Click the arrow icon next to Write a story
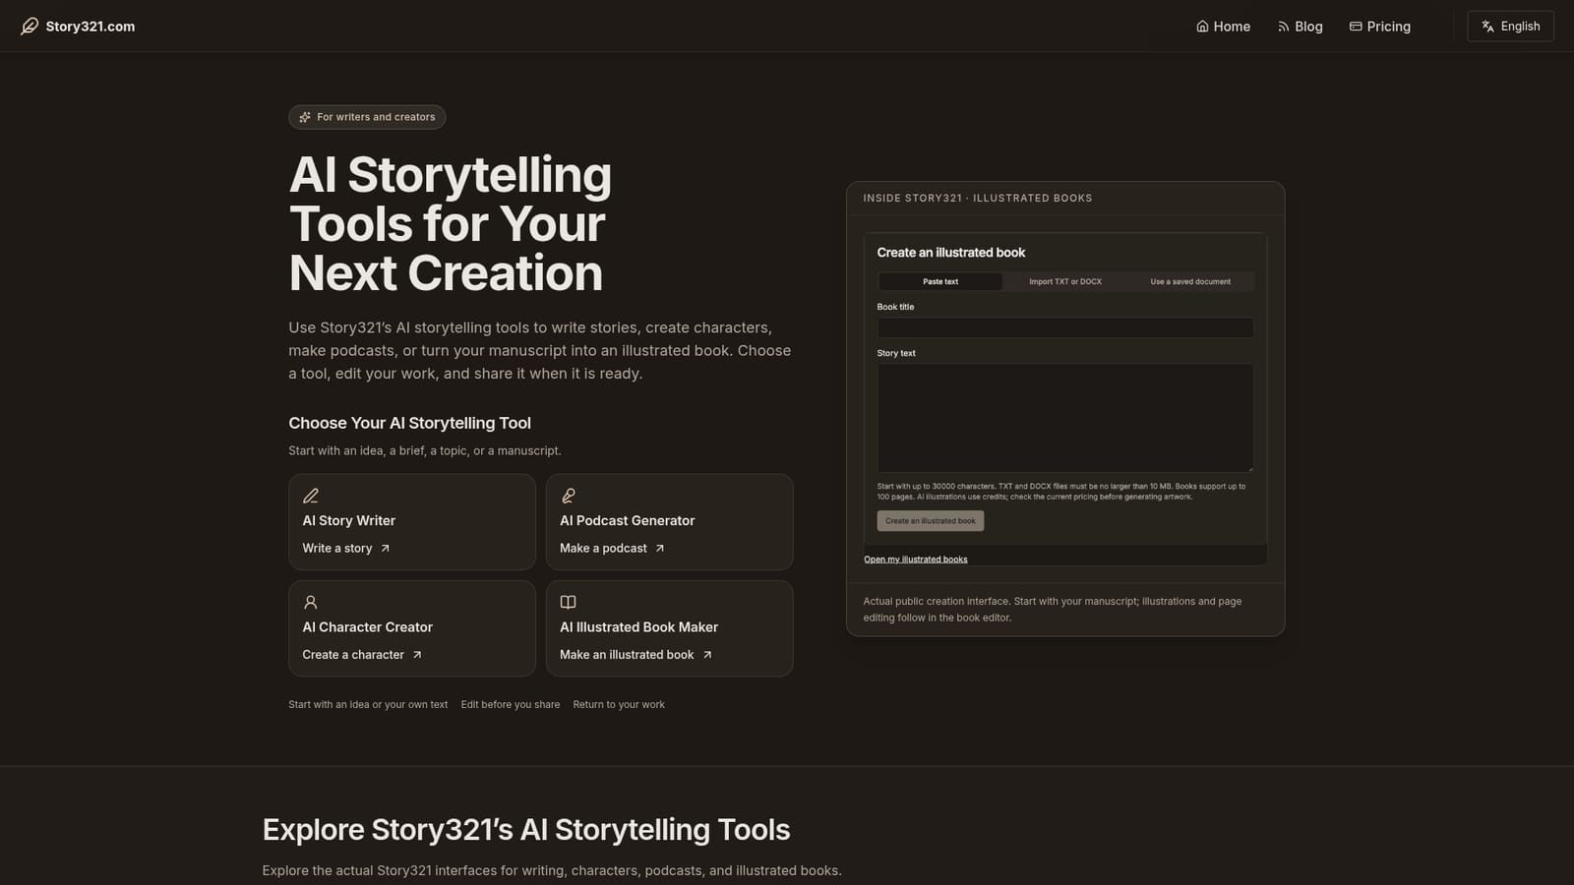The width and height of the screenshot is (1574, 885). [x=385, y=549]
